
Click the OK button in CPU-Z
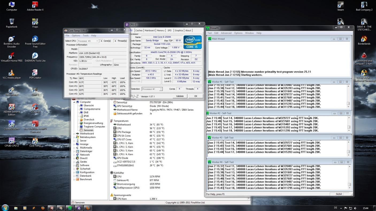[x=195, y=96]
